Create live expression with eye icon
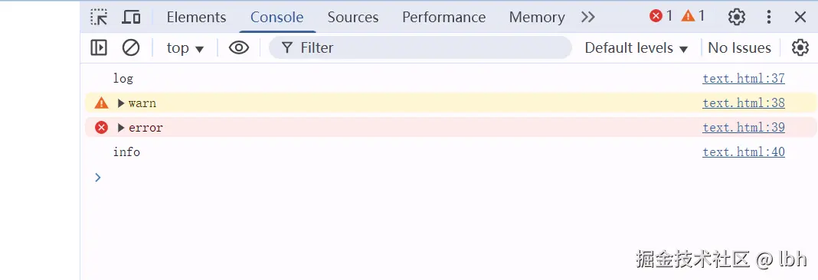This screenshot has width=818, height=280. 239,48
